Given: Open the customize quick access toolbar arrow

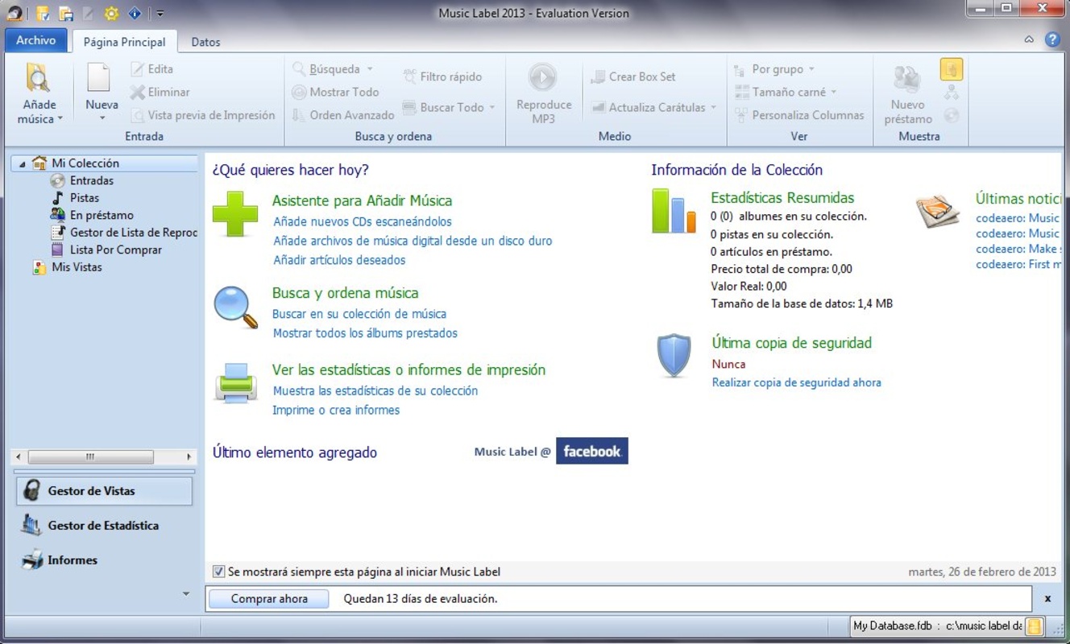Looking at the screenshot, I should [x=160, y=14].
